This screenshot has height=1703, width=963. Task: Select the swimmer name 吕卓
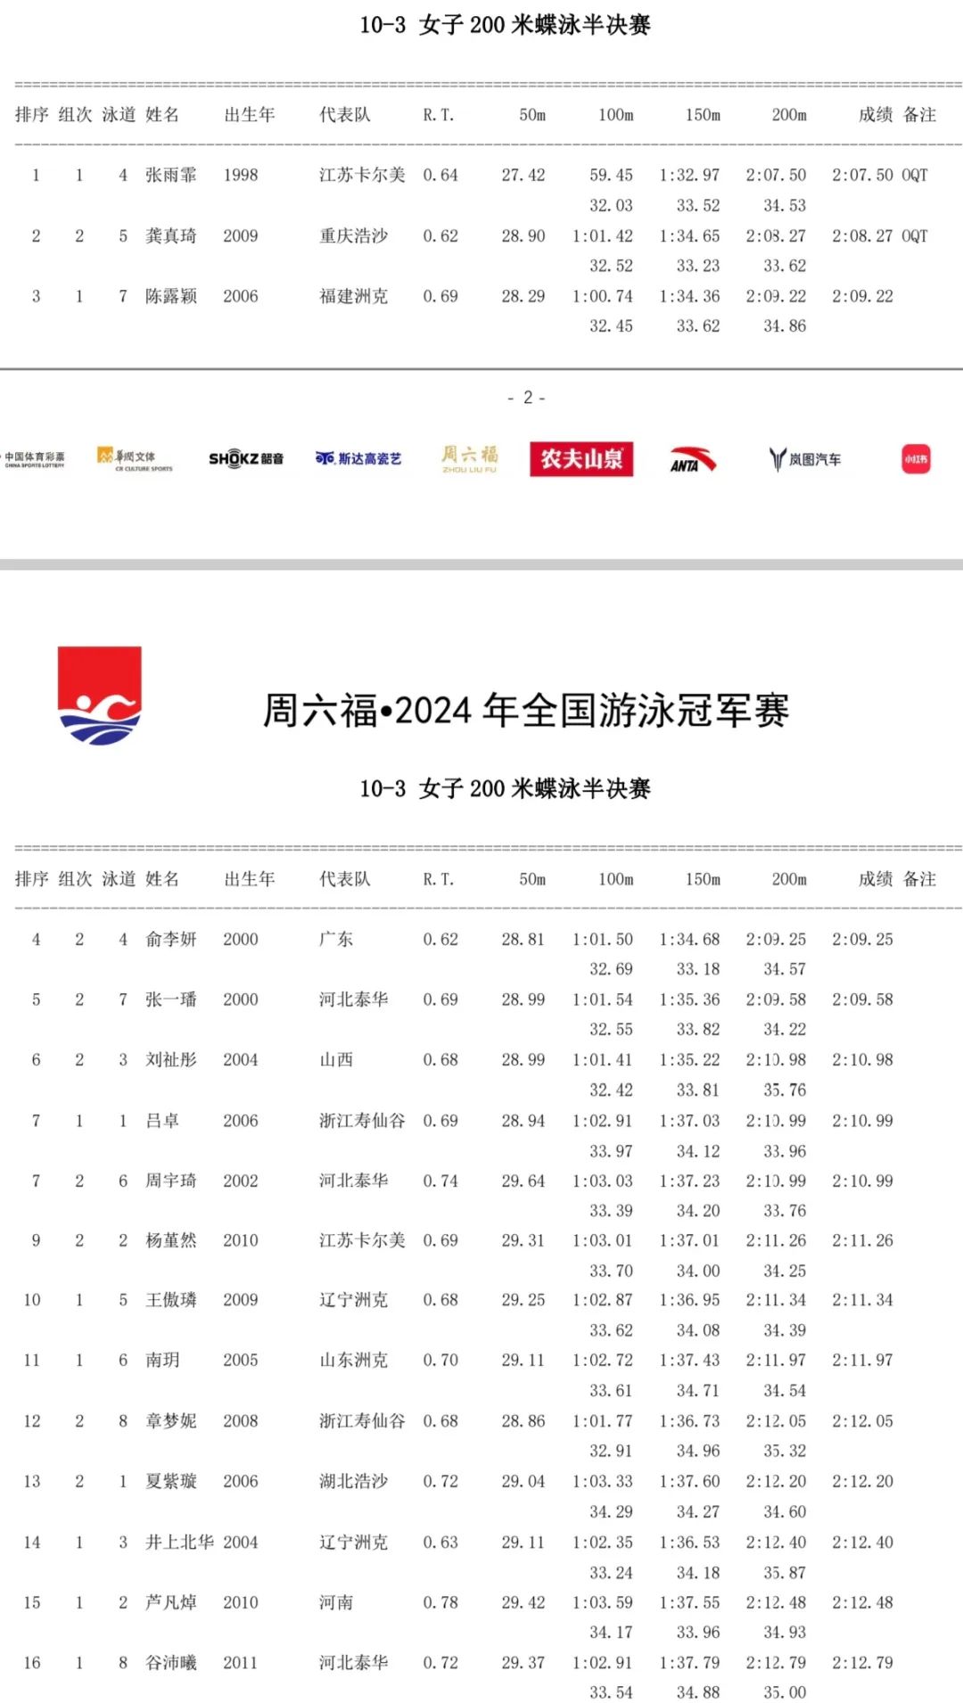coord(162,1120)
